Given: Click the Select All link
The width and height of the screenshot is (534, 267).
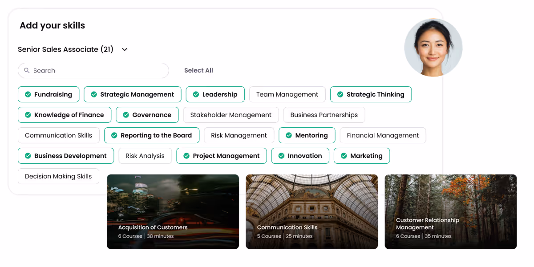Looking at the screenshot, I should (198, 70).
